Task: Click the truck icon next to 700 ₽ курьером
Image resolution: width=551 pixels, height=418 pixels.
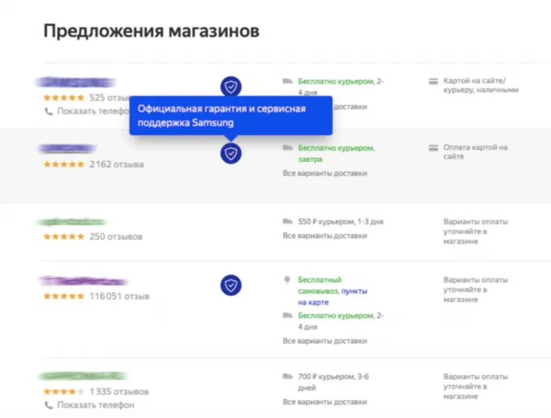Action: [287, 377]
